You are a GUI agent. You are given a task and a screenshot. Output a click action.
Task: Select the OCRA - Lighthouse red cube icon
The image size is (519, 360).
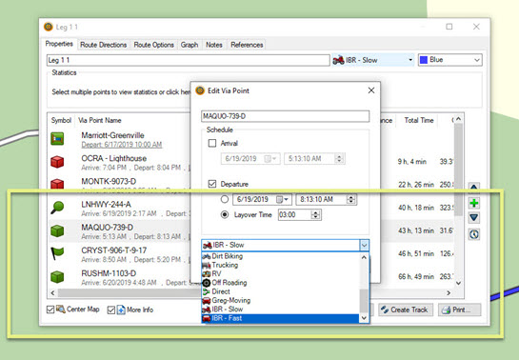pyautogui.click(x=57, y=162)
